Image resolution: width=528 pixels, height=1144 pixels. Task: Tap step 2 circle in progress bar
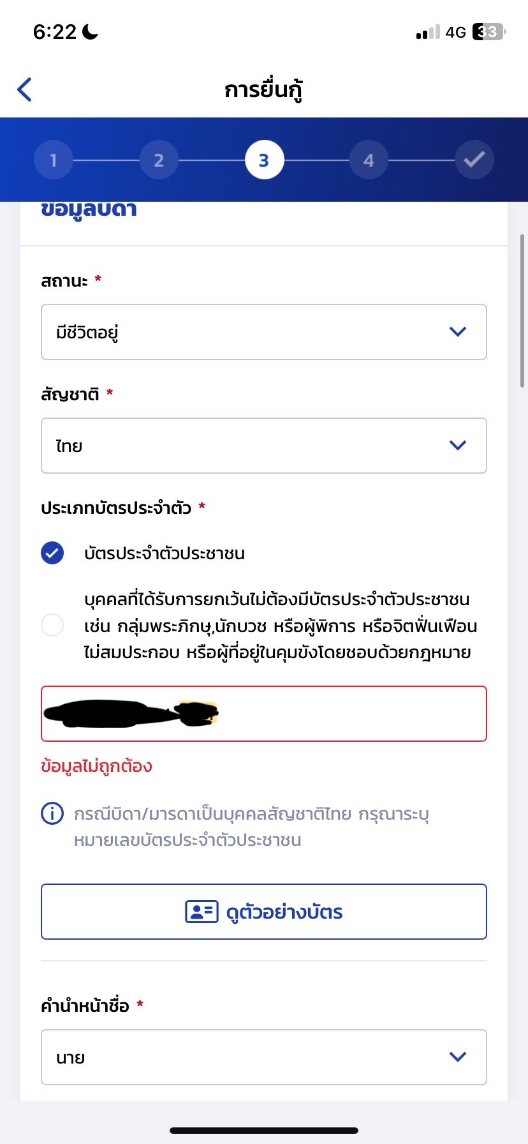pyautogui.click(x=159, y=160)
